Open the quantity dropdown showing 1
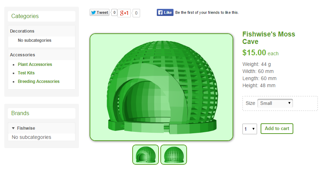Image resolution: width=331 pixels, height=169 pixels. click(x=250, y=129)
